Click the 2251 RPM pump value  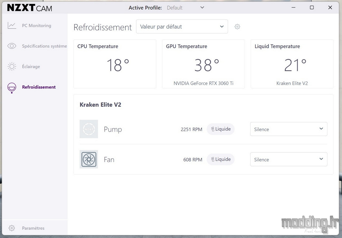click(192, 130)
